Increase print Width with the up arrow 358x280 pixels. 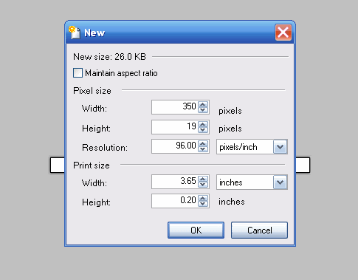[203, 179]
